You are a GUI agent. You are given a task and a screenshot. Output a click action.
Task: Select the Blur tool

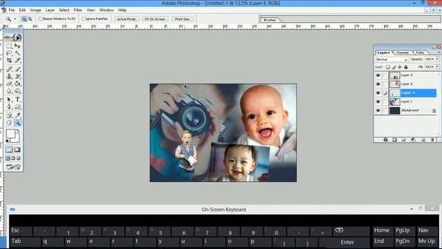pos(9,91)
